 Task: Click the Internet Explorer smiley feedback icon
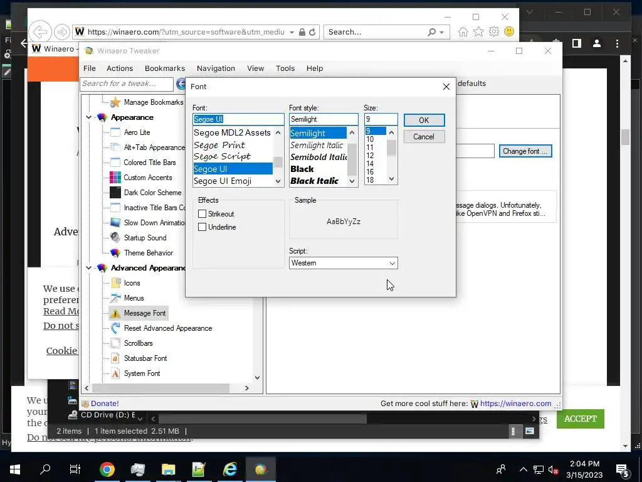click(x=509, y=31)
